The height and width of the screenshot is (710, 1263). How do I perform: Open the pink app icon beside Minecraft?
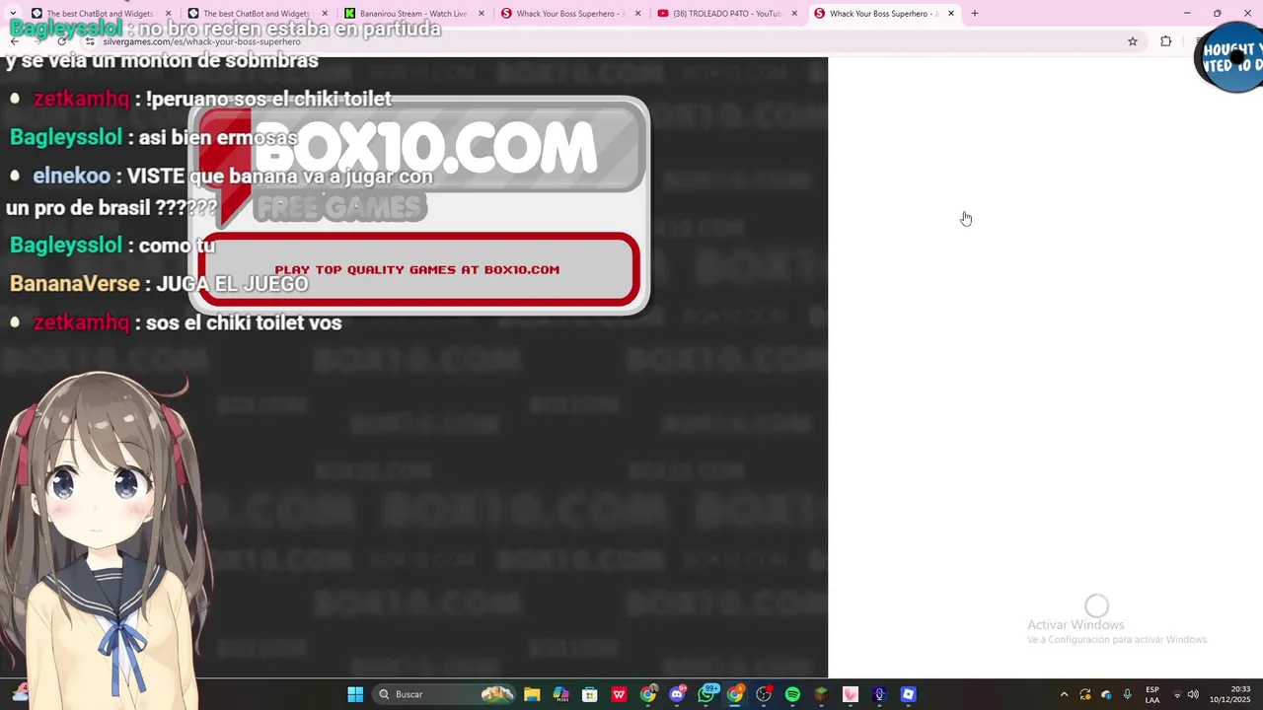(x=851, y=694)
